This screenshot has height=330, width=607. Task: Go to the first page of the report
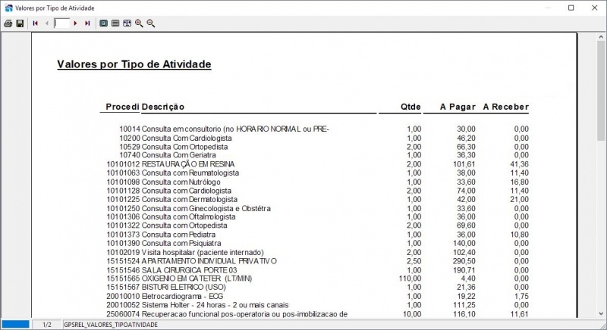[35, 23]
